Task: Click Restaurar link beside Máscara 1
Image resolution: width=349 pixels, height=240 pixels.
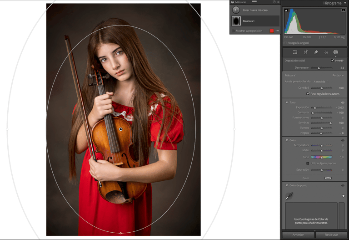Action: pos(338,76)
